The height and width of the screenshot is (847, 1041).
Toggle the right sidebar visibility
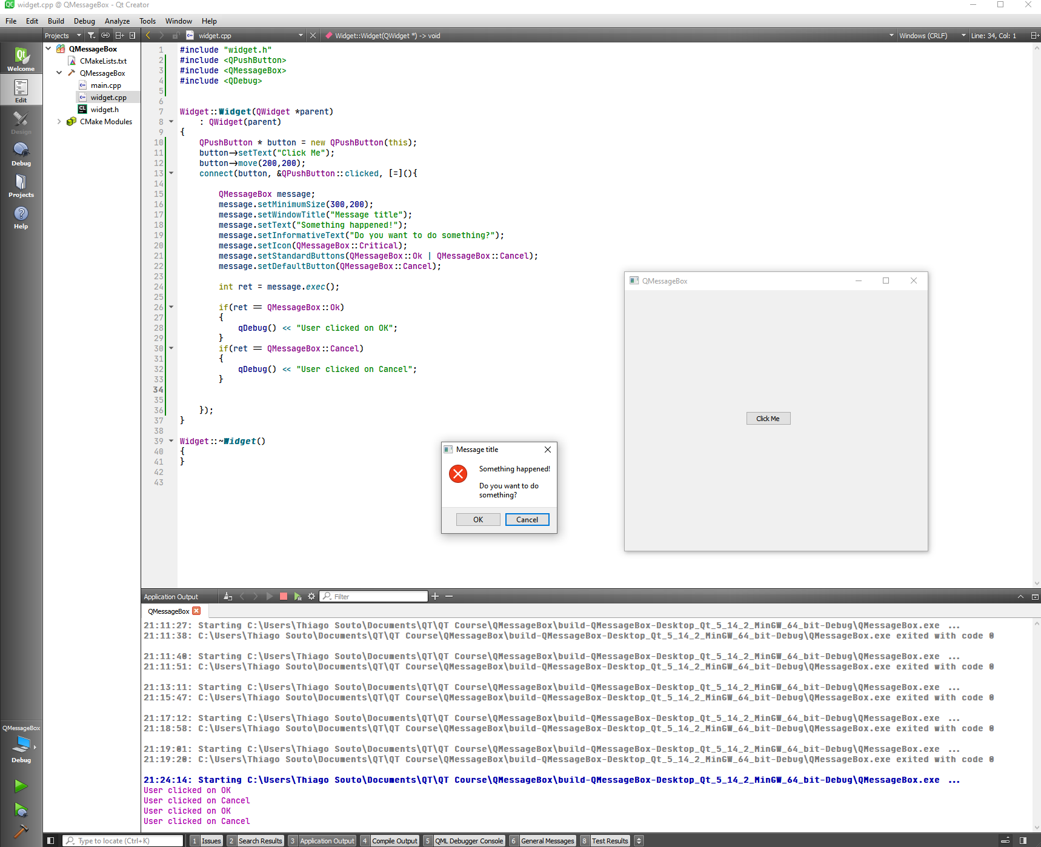[1023, 840]
